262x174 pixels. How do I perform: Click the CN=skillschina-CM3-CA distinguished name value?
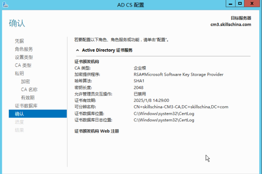181,107
